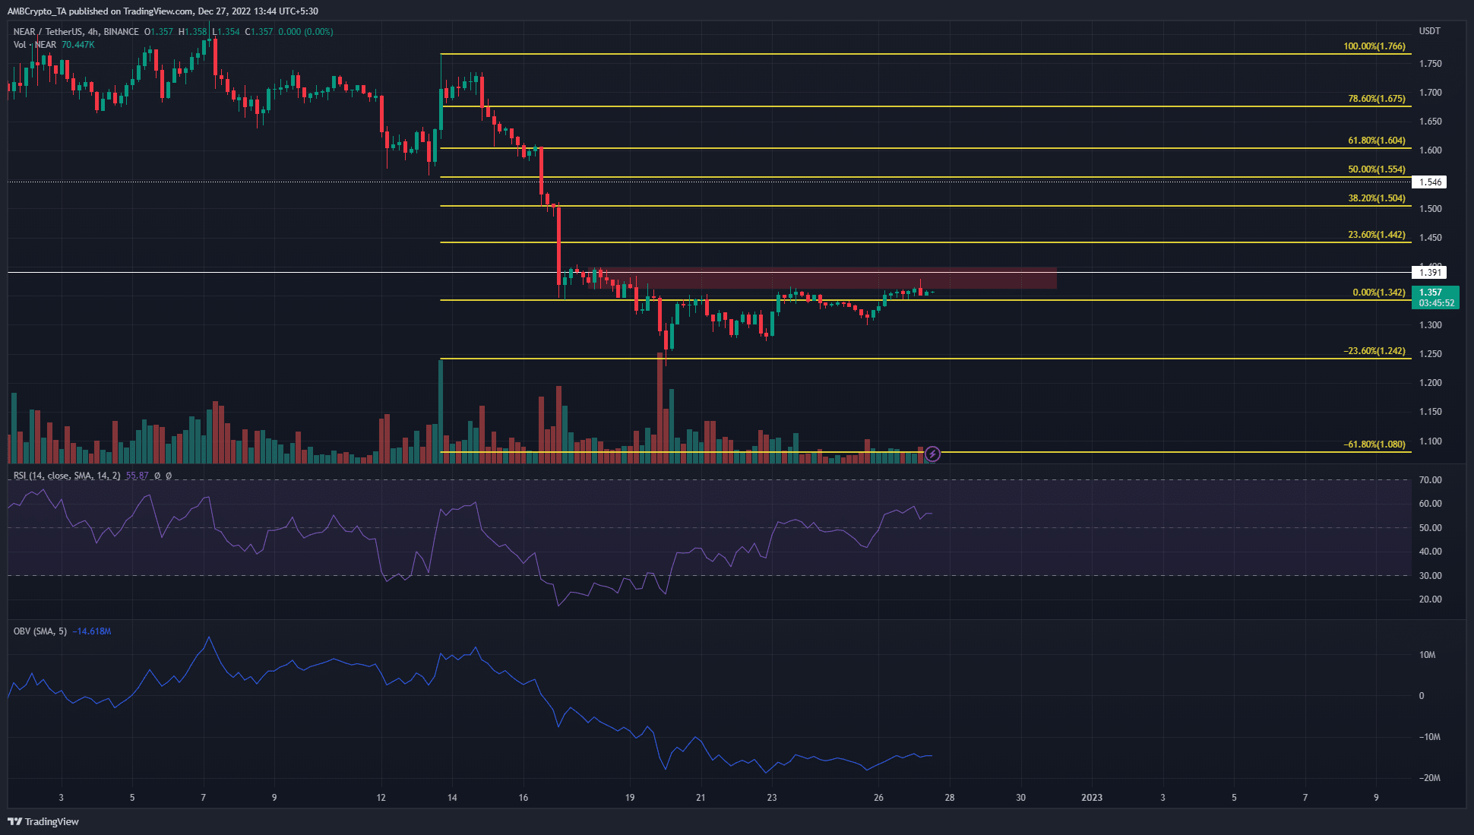Click date 19 on the time axis

tap(630, 798)
